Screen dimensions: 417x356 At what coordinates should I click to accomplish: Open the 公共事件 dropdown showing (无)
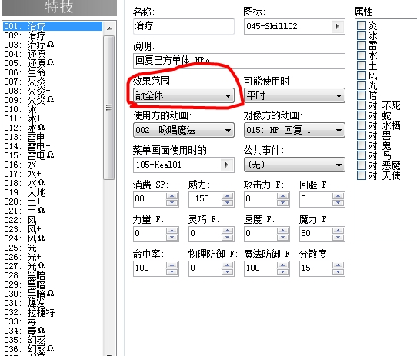pos(295,165)
